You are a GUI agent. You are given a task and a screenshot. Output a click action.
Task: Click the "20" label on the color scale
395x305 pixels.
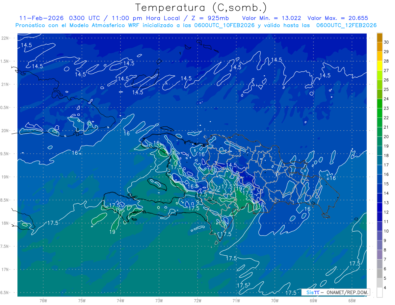point(386,137)
